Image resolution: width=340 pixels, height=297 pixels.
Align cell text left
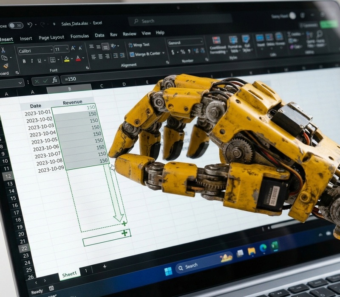pos(93,57)
